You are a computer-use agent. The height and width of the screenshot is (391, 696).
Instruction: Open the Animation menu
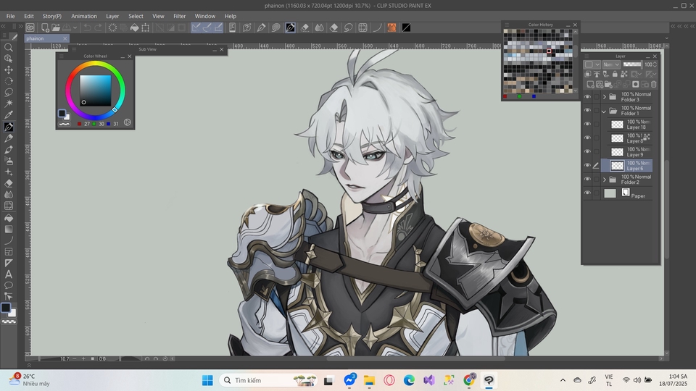point(84,16)
